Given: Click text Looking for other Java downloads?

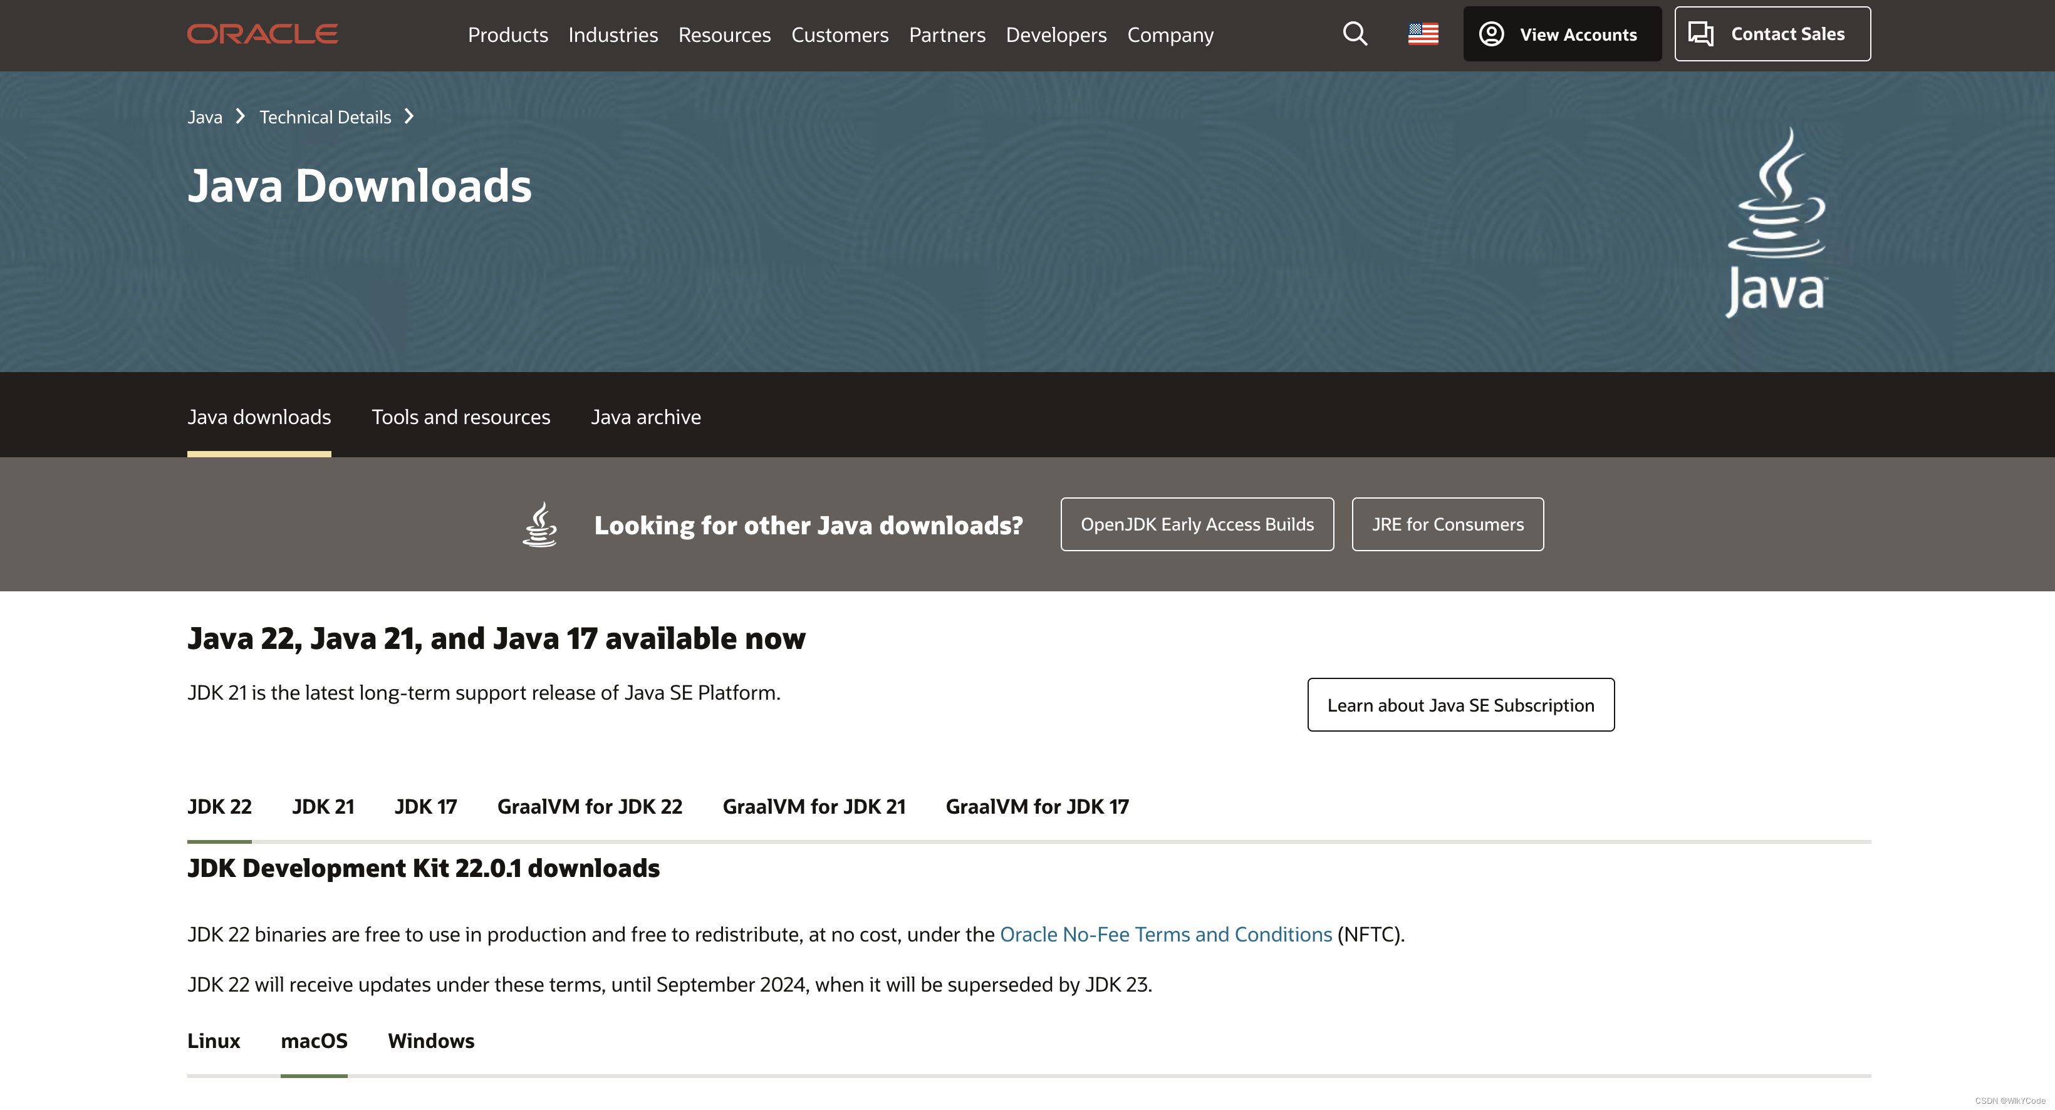Looking at the screenshot, I should (x=808, y=525).
